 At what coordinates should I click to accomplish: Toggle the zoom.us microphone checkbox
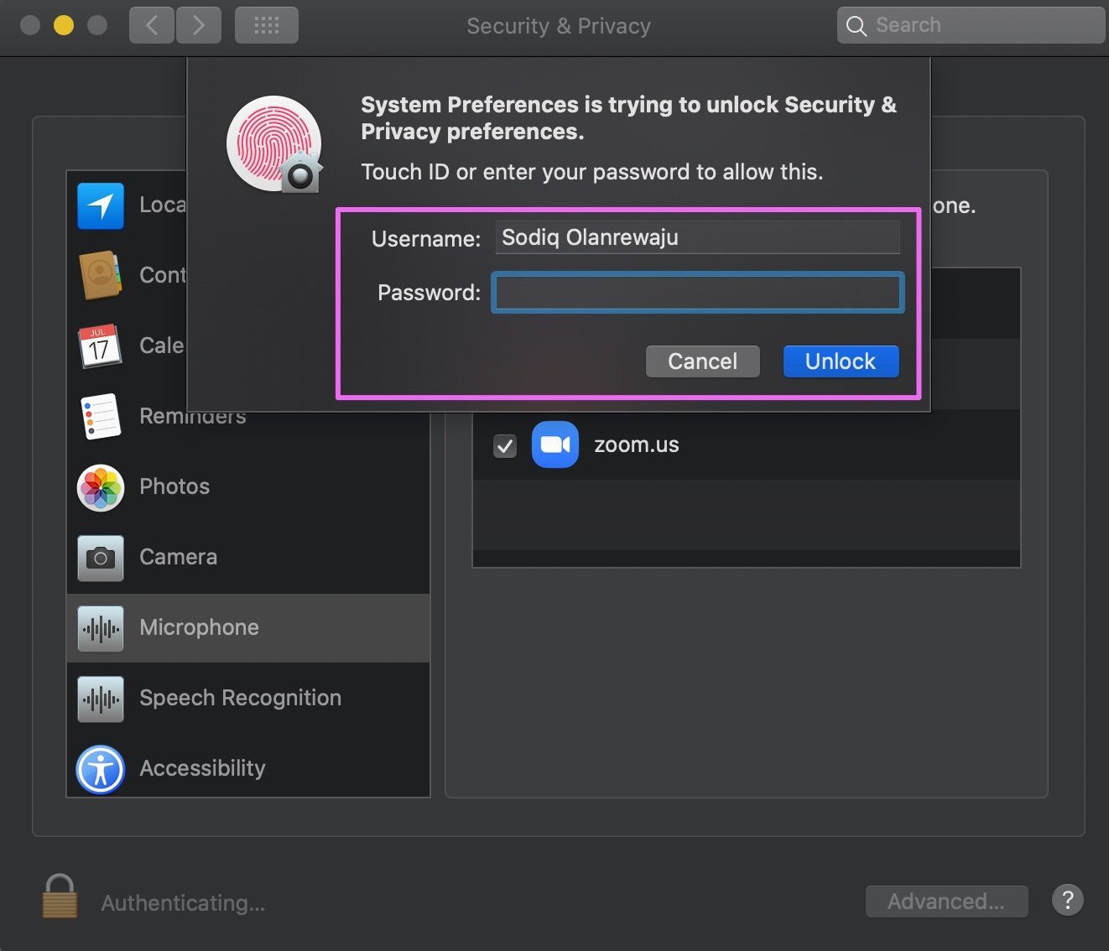click(x=505, y=445)
